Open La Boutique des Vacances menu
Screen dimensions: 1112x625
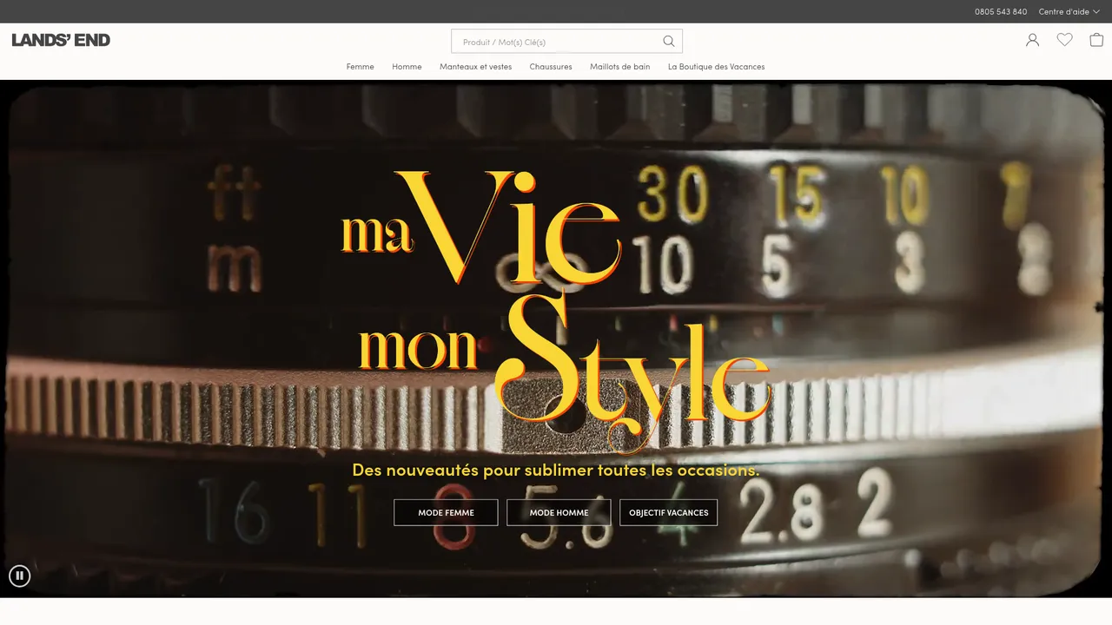[x=716, y=67]
